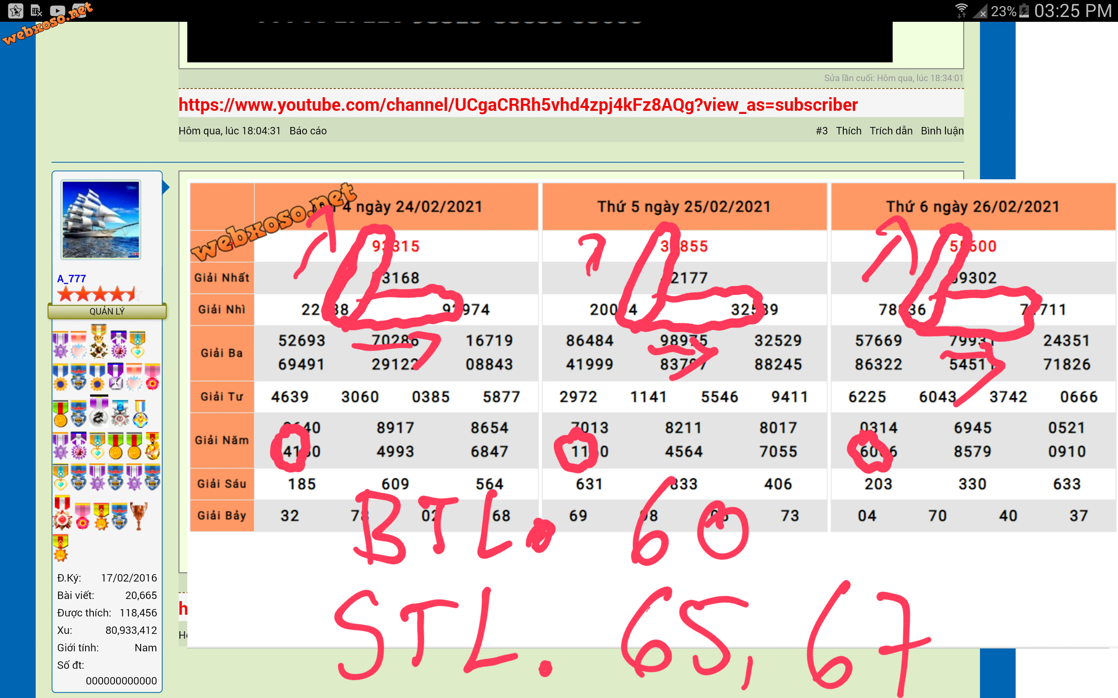Tap the WiFi status icon
Viewport: 1118px width, 698px height.
click(961, 10)
